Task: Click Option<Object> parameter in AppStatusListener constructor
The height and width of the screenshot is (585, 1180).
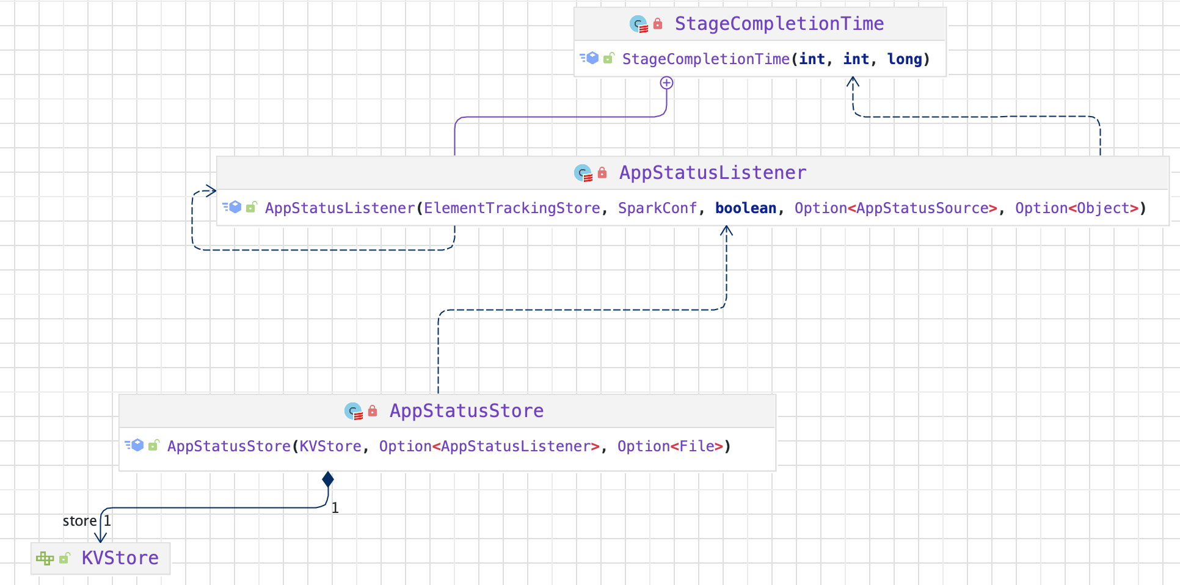Action: point(1077,208)
